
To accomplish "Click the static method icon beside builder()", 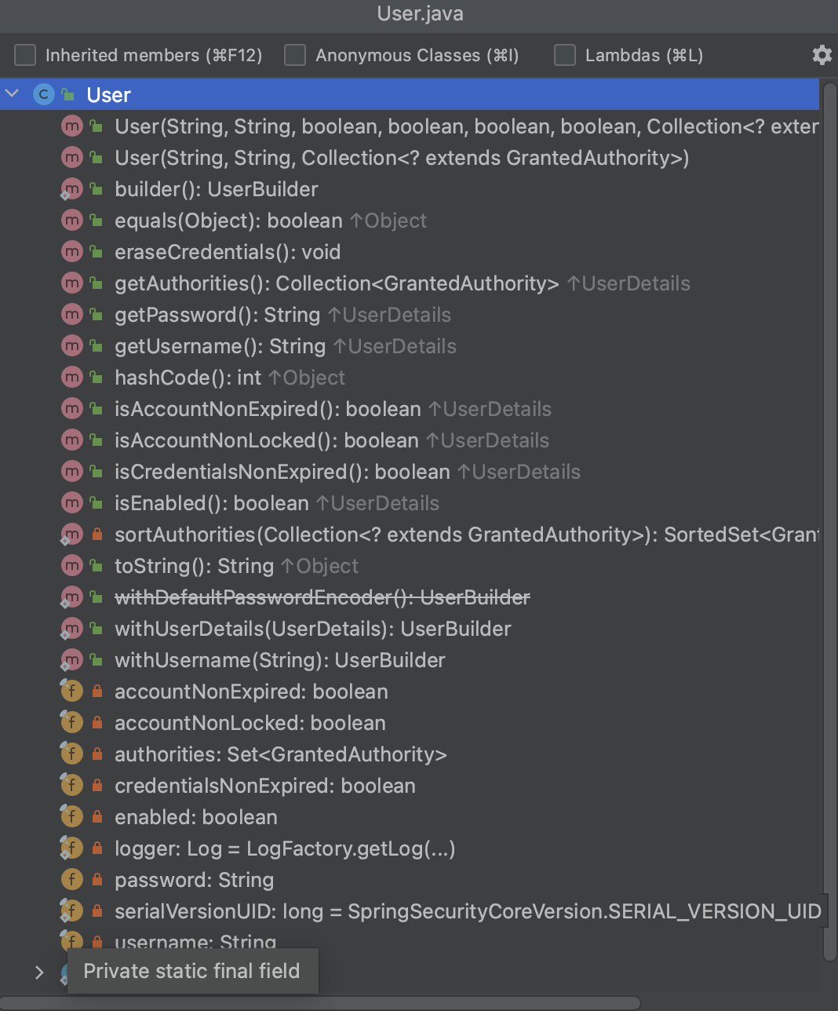I will click(71, 189).
